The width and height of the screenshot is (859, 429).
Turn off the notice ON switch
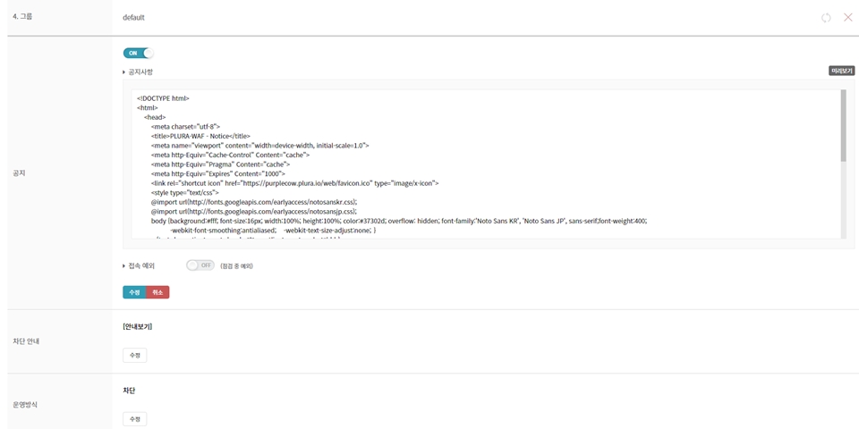138,54
